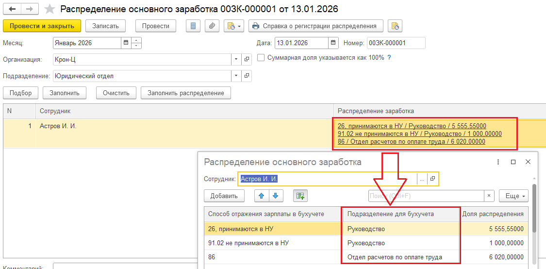Click the Дата field 13.01.2026
The image size is (546, 269).
301,43
